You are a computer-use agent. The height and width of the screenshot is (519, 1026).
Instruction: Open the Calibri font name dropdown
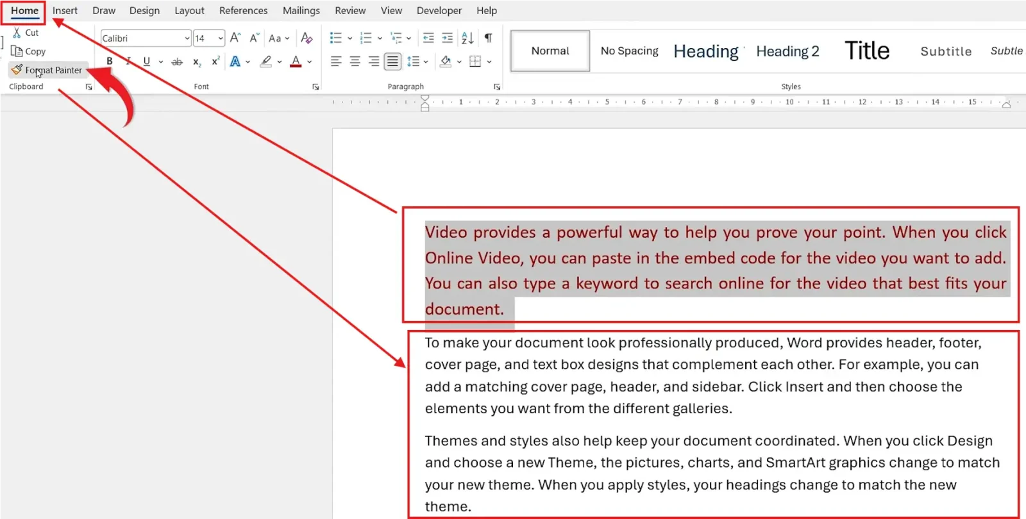187,38
